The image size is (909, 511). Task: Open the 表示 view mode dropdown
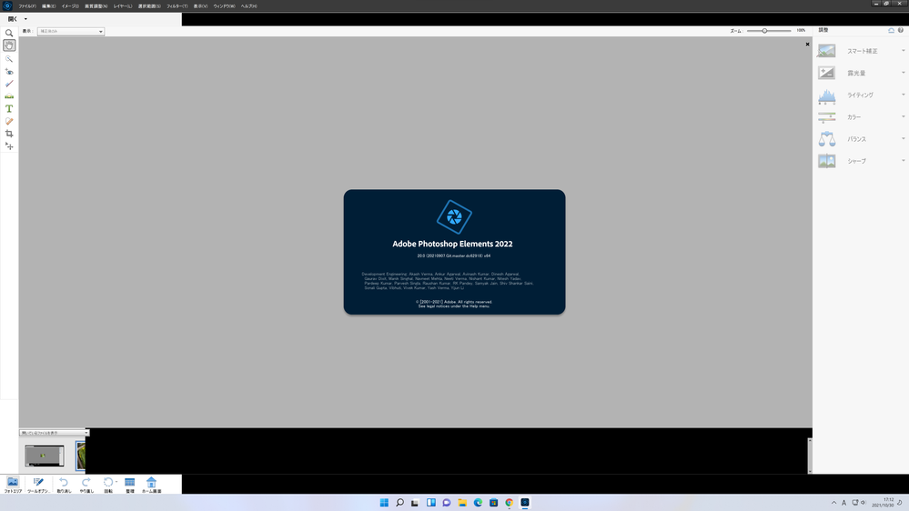[71, 31]
